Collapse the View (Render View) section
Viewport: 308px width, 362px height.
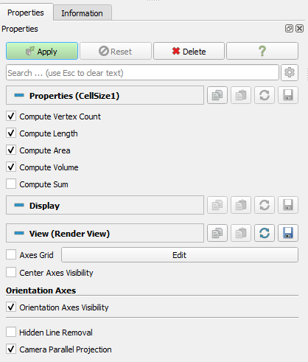[19, 233]
